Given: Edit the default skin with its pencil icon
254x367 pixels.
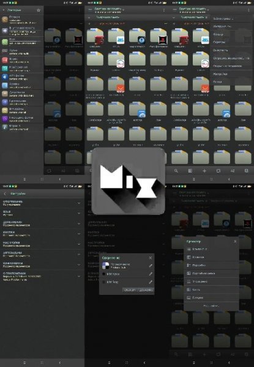Looking at the screenshot, I should pos(151,265).
